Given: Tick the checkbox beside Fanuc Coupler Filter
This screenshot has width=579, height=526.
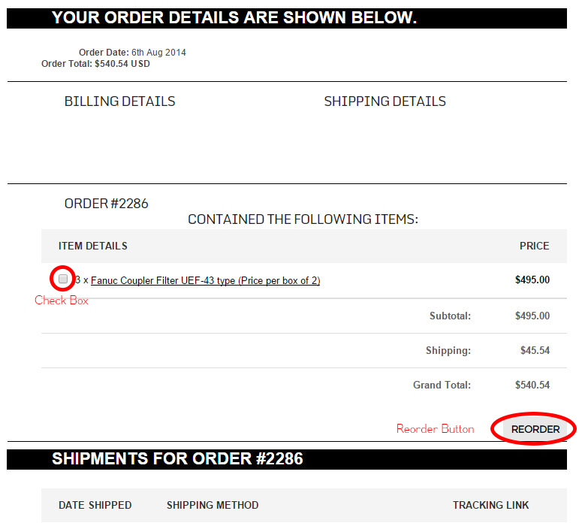Looking at the screenshot, I should pos(63,279).
